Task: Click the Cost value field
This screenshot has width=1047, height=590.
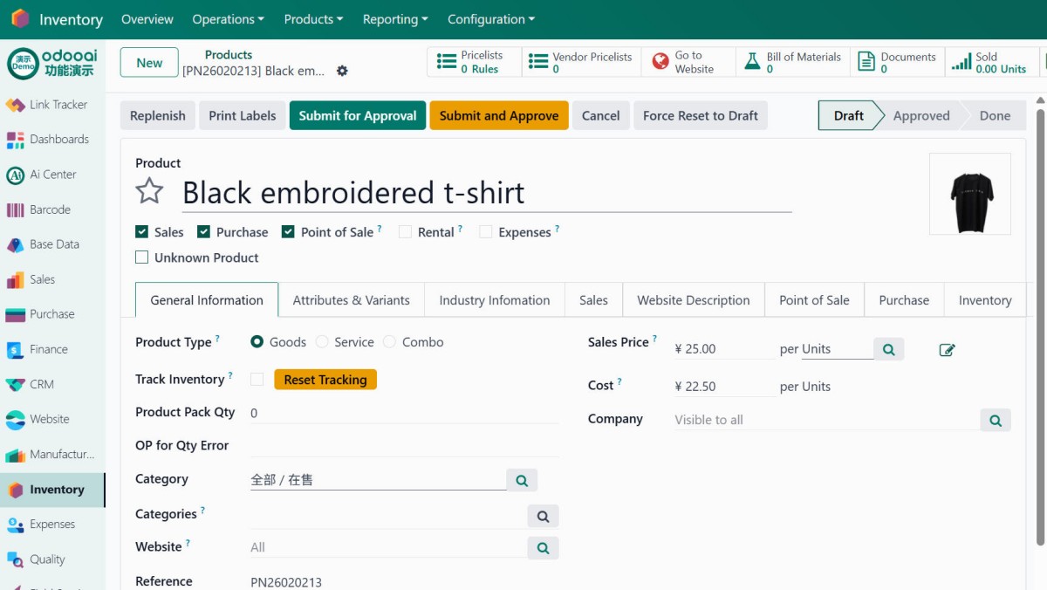Action: click(x=724, y=387)
